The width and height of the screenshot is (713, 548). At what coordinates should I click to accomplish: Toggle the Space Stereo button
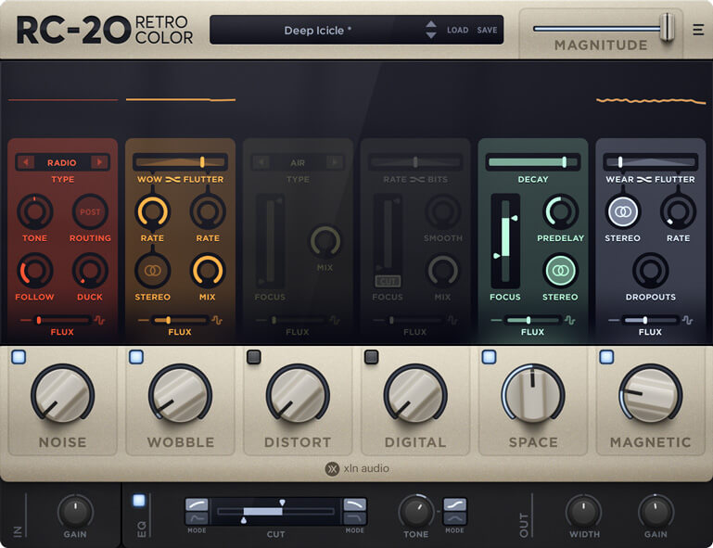click(x=560, y=271)
